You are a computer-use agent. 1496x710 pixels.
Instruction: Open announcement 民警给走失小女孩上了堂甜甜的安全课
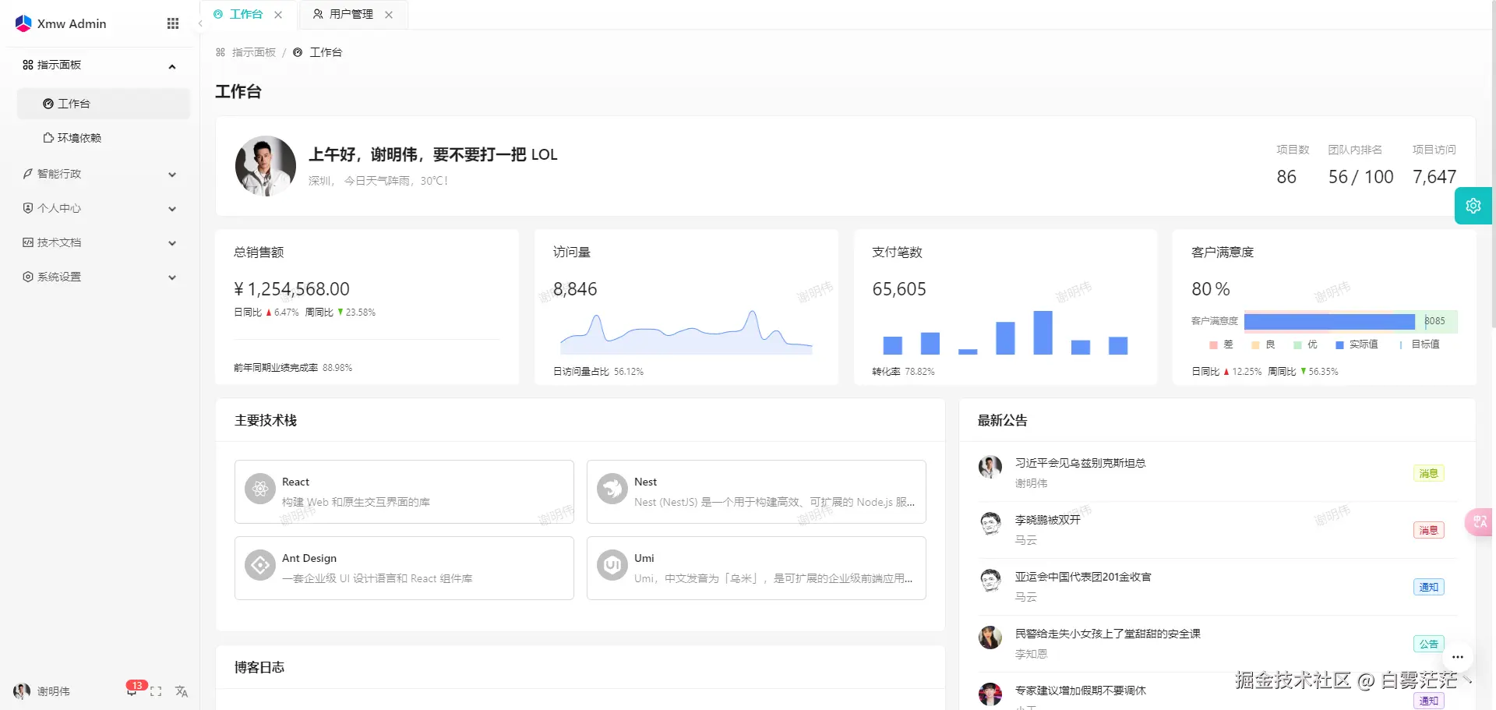pyautogui.click(x=1107, y=634)
